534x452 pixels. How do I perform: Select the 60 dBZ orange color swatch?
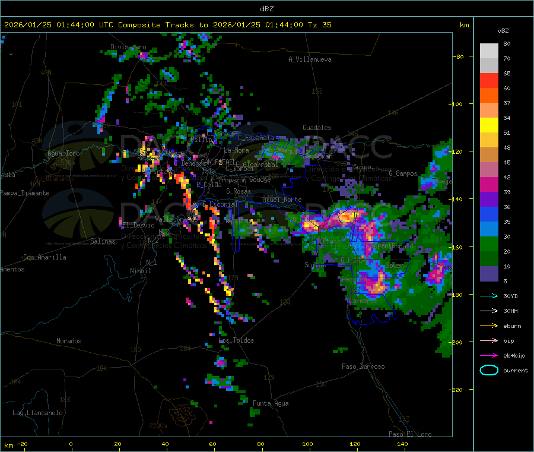[x=489, y=96]
